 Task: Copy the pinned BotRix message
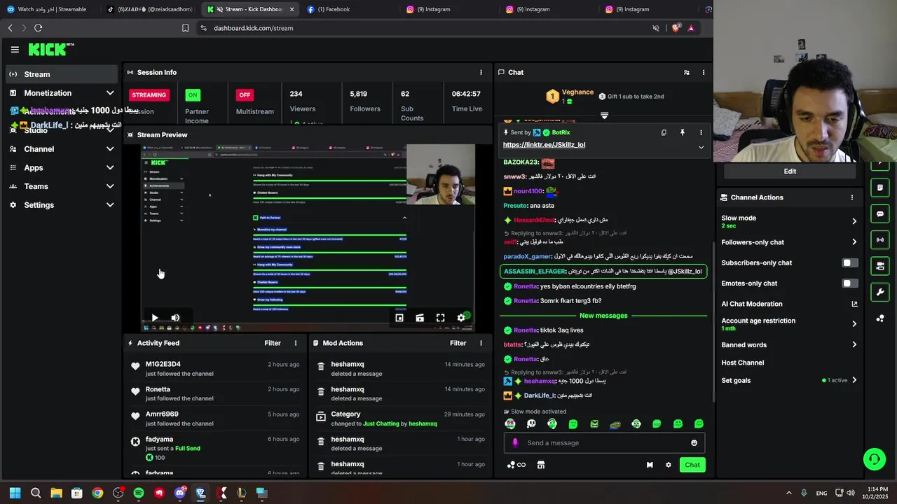[664, 132]
